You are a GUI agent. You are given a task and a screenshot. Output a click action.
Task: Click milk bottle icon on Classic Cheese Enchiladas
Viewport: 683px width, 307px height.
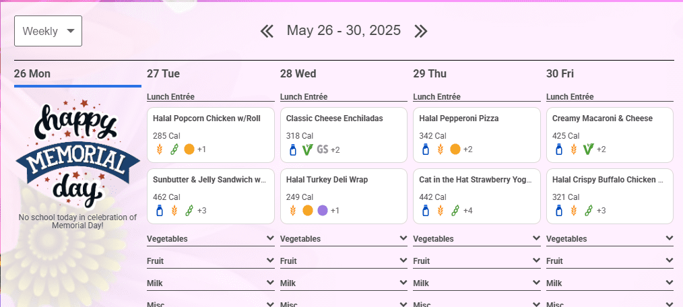(x=293, y=149)
